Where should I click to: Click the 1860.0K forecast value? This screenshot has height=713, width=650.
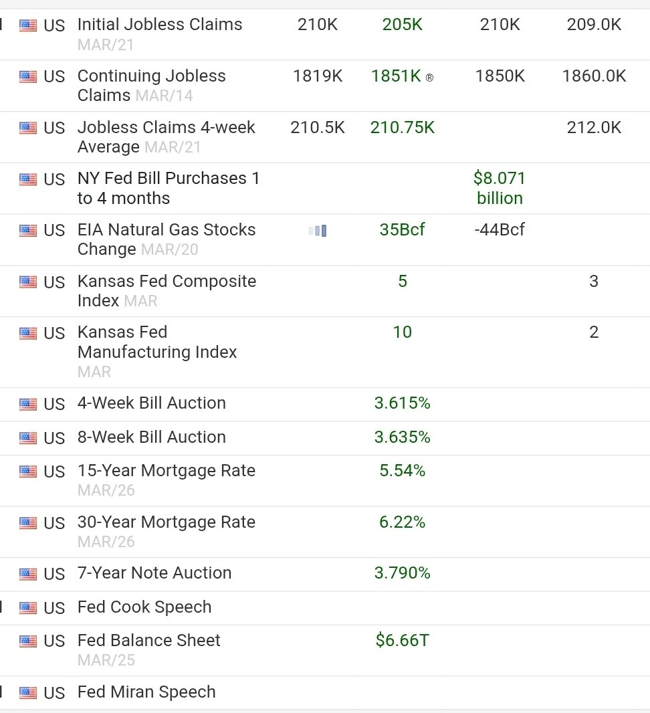pos(594,76)
